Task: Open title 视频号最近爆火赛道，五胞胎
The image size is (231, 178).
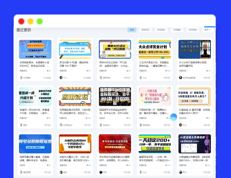Action: point(34,159)
